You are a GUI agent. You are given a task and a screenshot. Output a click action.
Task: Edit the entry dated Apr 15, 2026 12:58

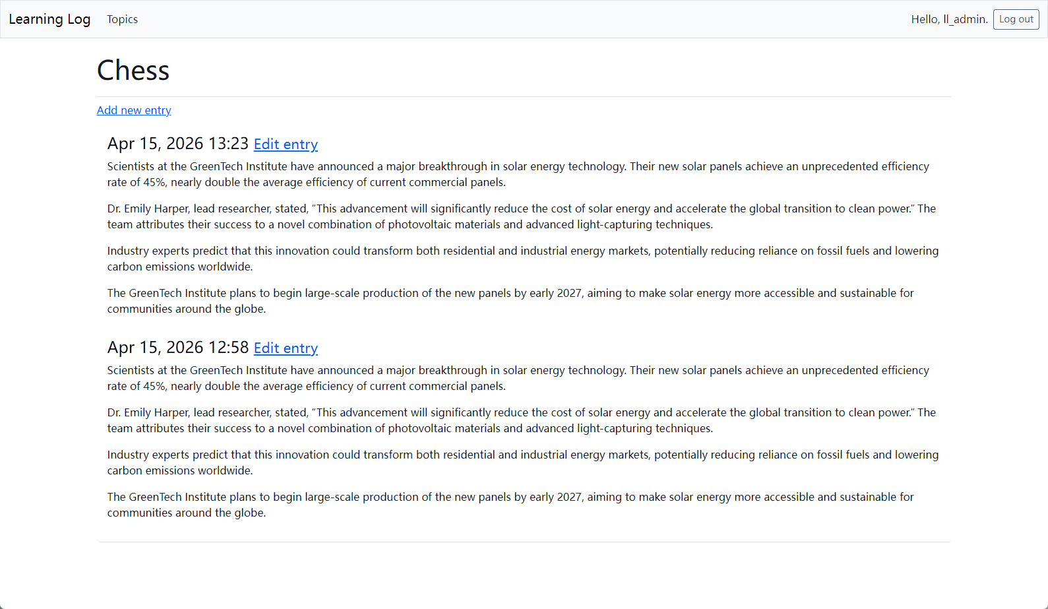coord(286,348)
